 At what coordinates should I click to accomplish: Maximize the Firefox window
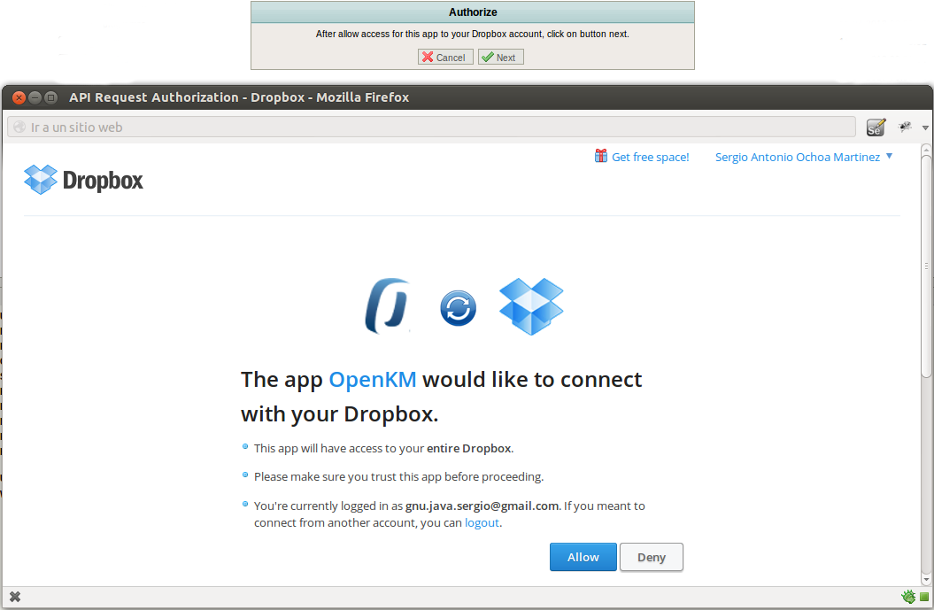point(51,97)
